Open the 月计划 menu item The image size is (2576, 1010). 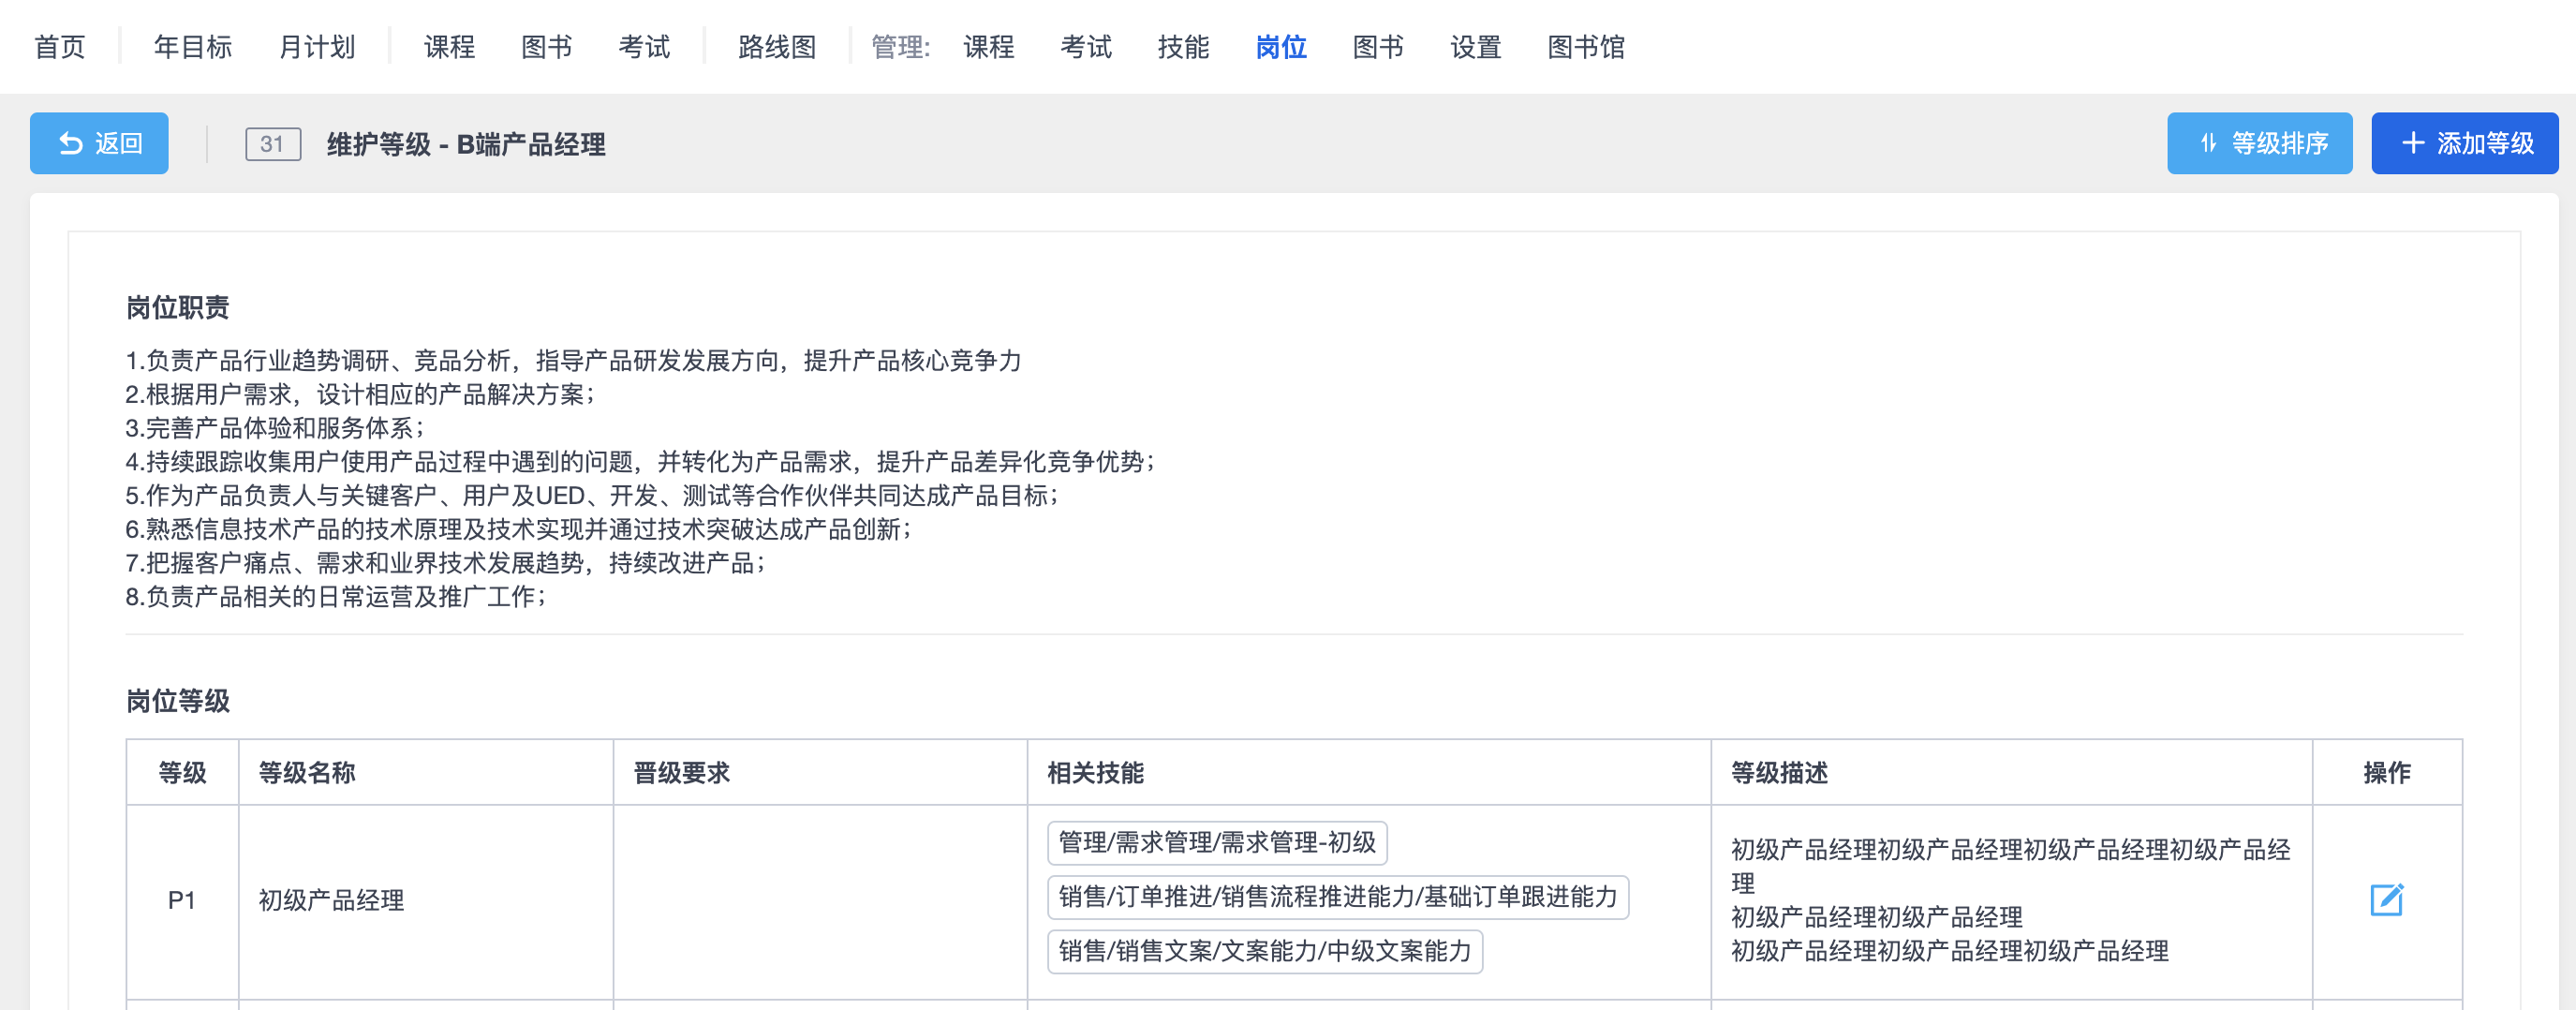pyautogui.click(x=317, y=47)
